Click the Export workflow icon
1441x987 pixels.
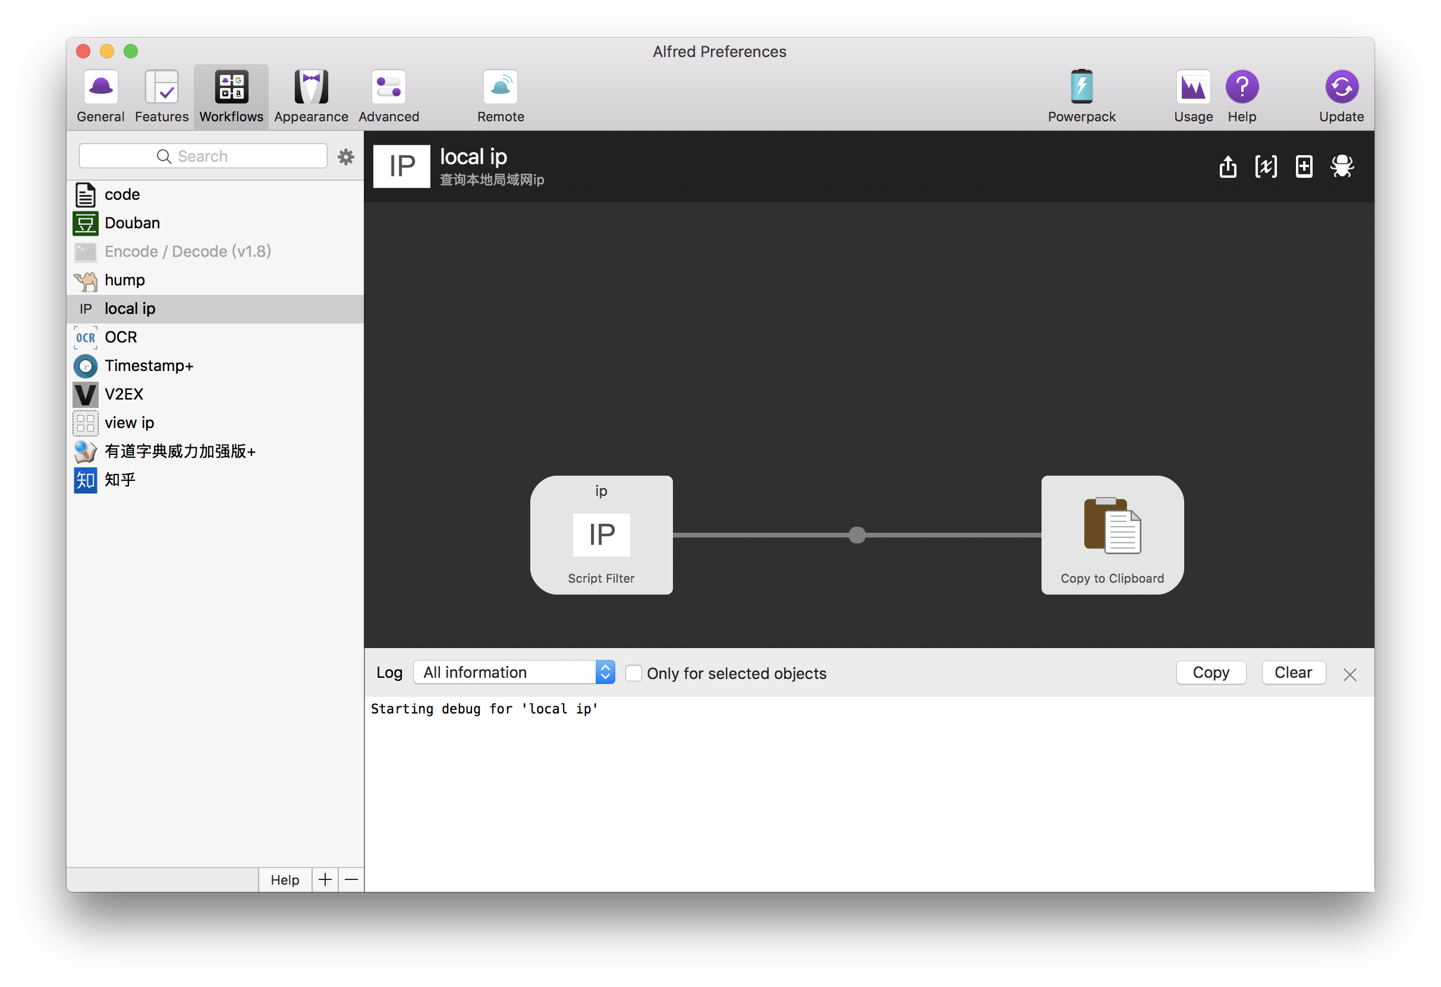coord(1228,166)
